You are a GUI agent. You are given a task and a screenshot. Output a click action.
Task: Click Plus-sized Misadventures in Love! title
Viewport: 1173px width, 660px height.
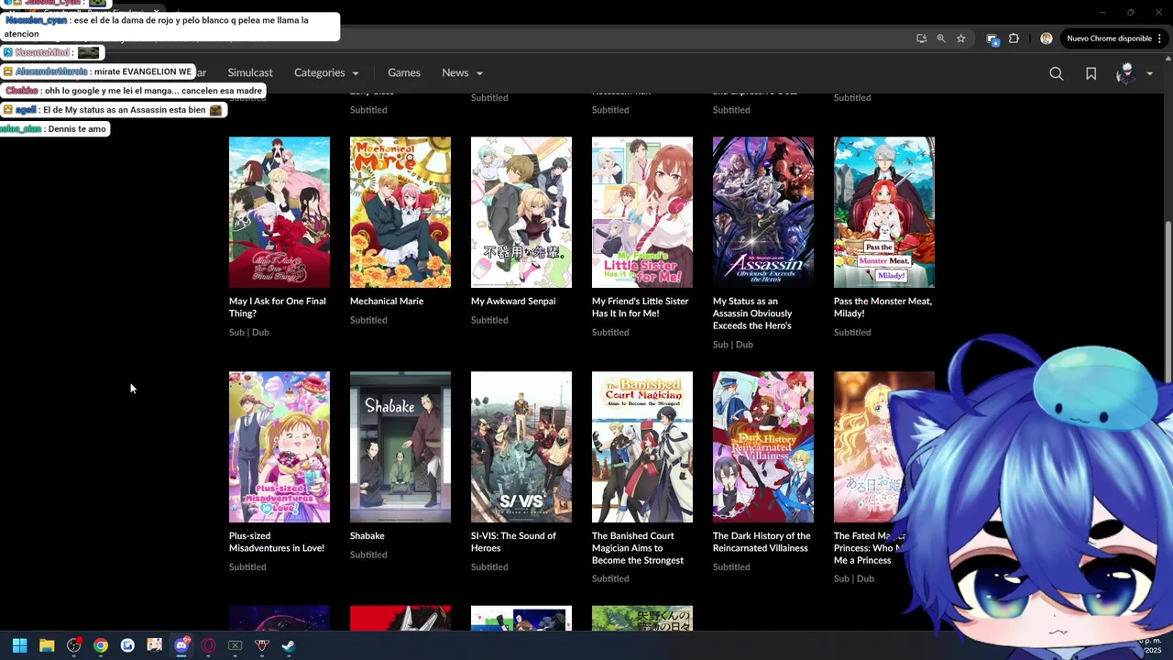(x=277, y=542)
